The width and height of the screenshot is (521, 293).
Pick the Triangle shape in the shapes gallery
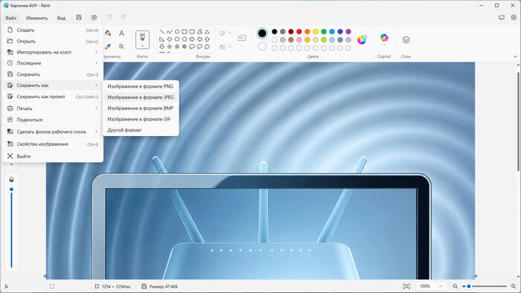(x=207, y=32)
